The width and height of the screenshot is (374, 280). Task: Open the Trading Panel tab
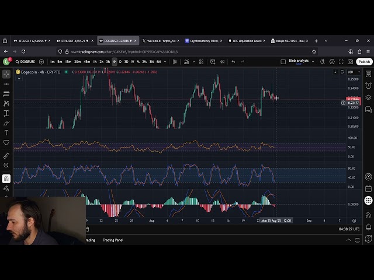point(113,240)
